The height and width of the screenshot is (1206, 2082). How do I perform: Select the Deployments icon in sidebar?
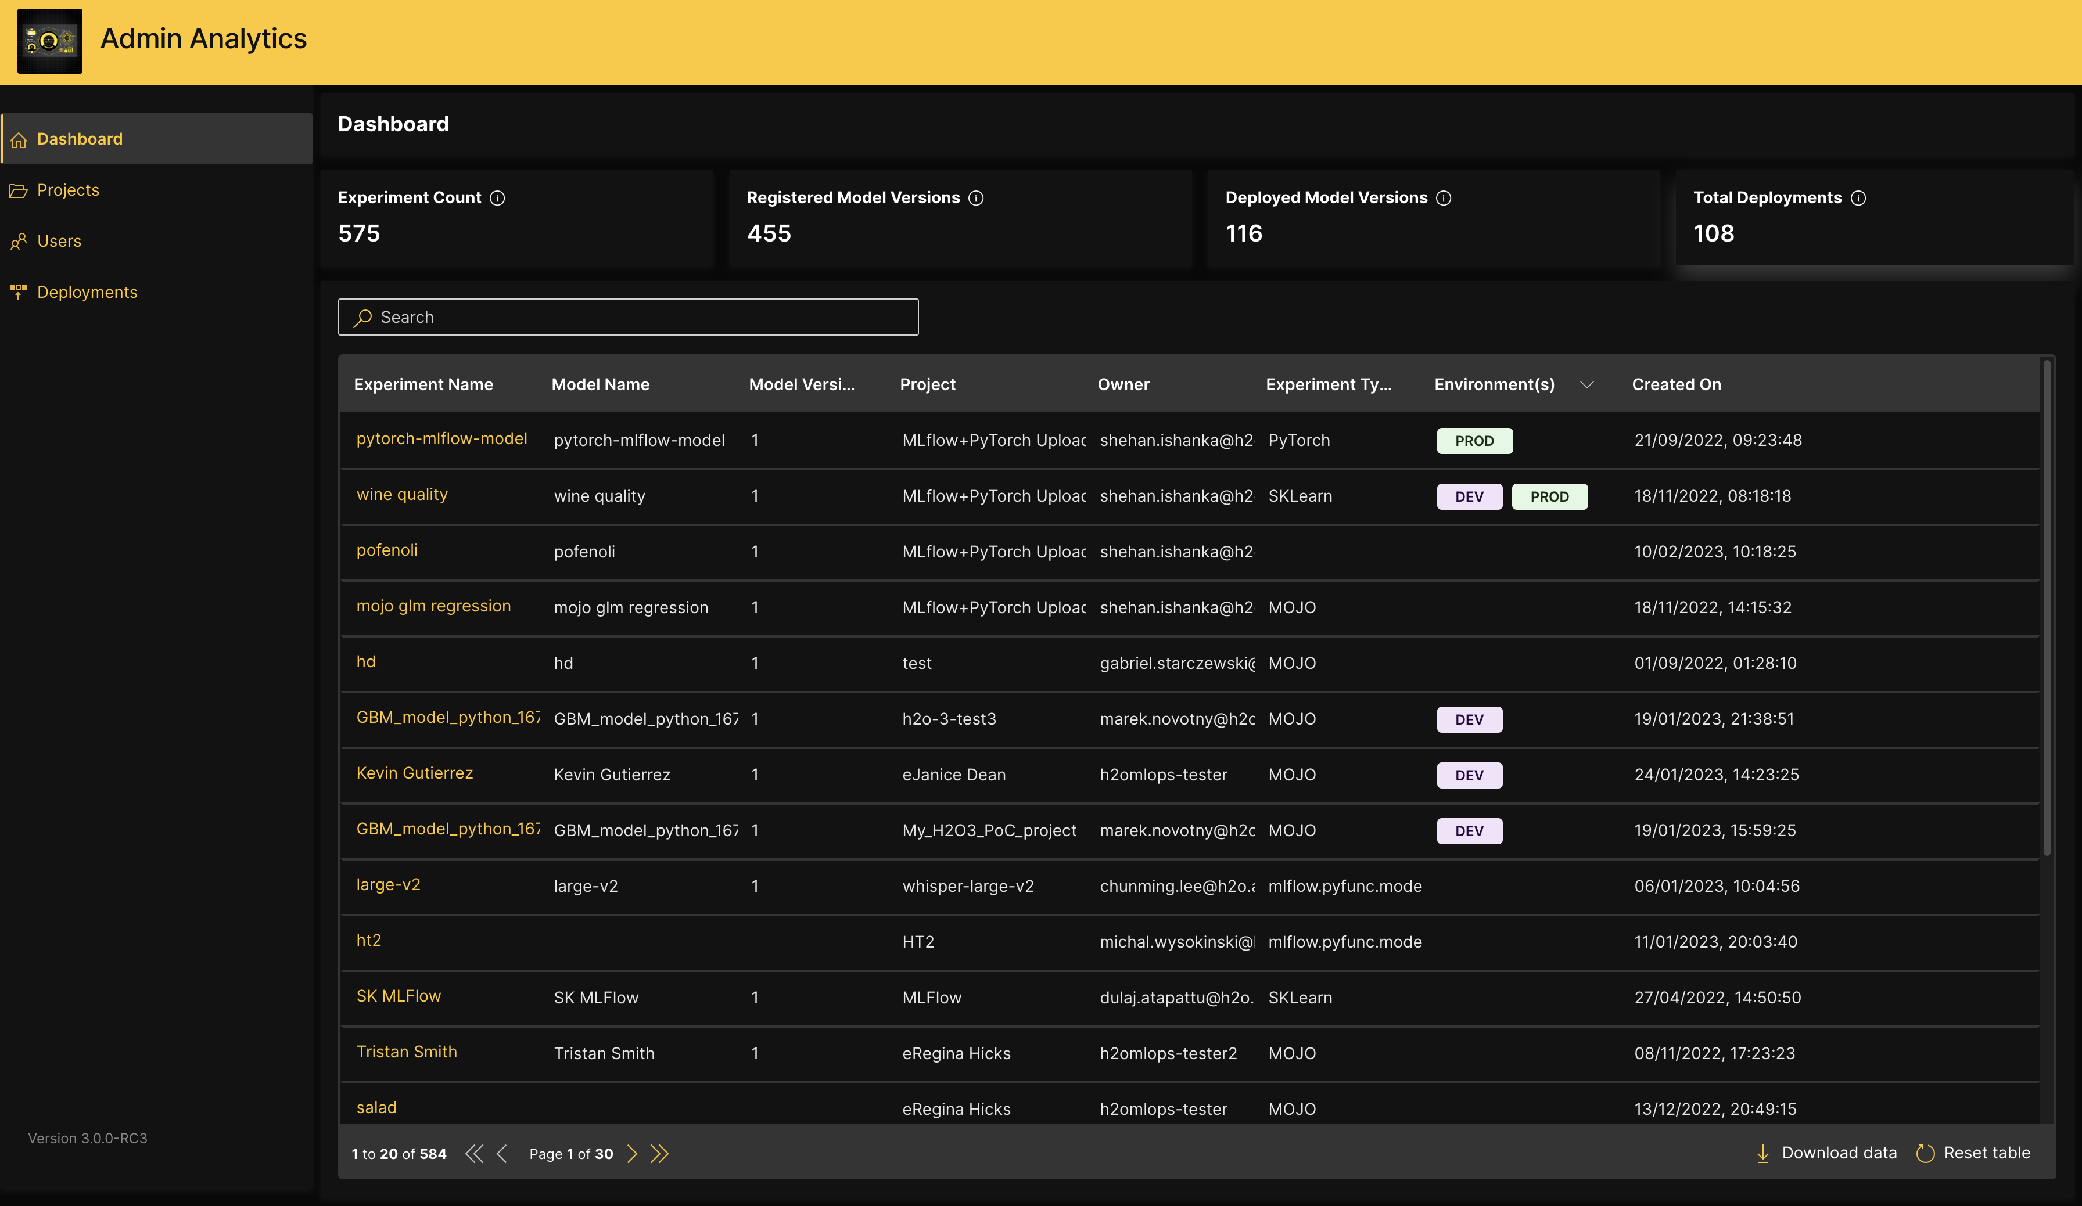tap(19, 291)
